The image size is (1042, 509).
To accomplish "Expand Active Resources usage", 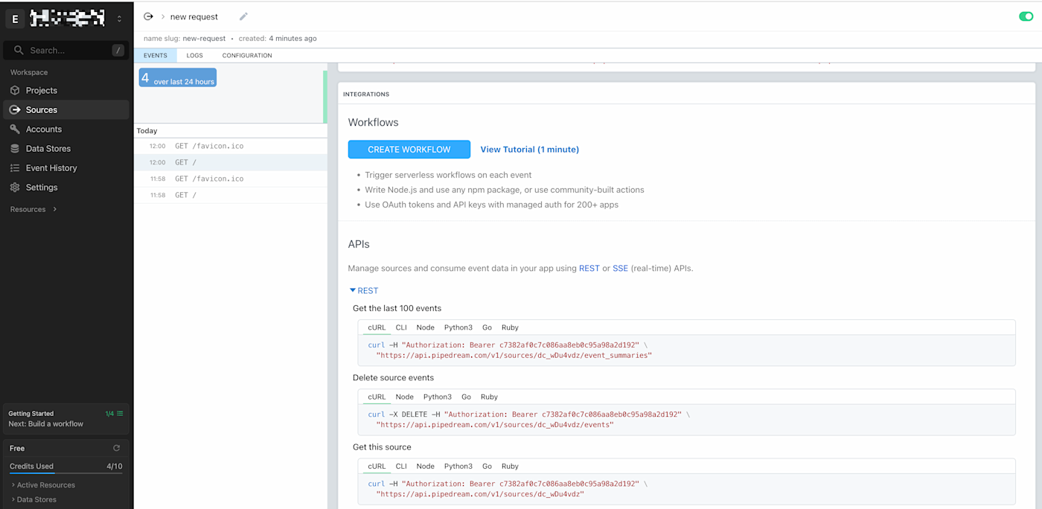I will pos(43,484).
